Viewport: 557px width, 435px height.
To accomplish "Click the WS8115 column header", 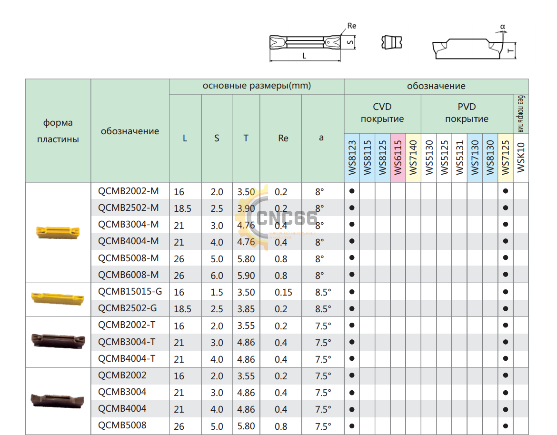I will point(368,158).
